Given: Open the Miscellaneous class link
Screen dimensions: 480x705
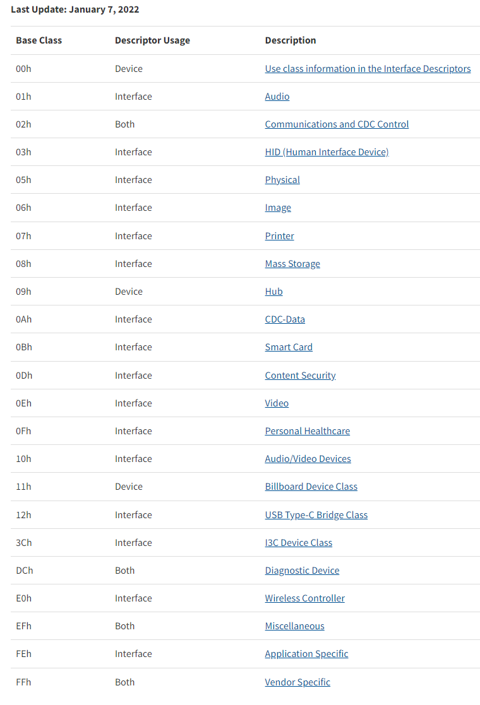Looking at the screenshot, I should pyautogui.click(x=294, y=626).
